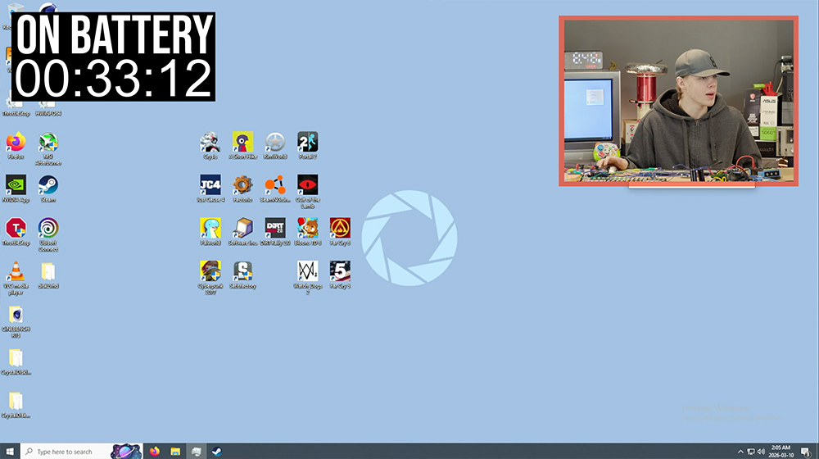Select the Watch Dogs 2 shortcut
Image resolution: width=819 pixels, height=459 pixels.
(x=307, y=270)
